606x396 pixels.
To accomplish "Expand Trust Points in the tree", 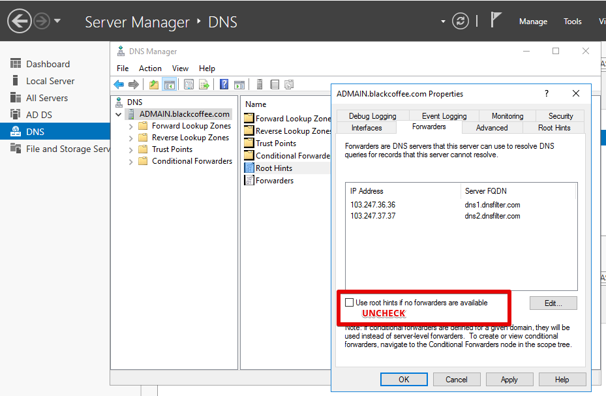I will (x=130, y=150).
